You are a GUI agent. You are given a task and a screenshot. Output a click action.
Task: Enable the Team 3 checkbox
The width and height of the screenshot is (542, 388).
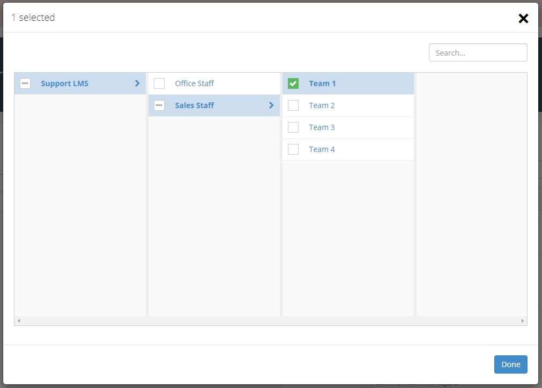tap(293, 127)
